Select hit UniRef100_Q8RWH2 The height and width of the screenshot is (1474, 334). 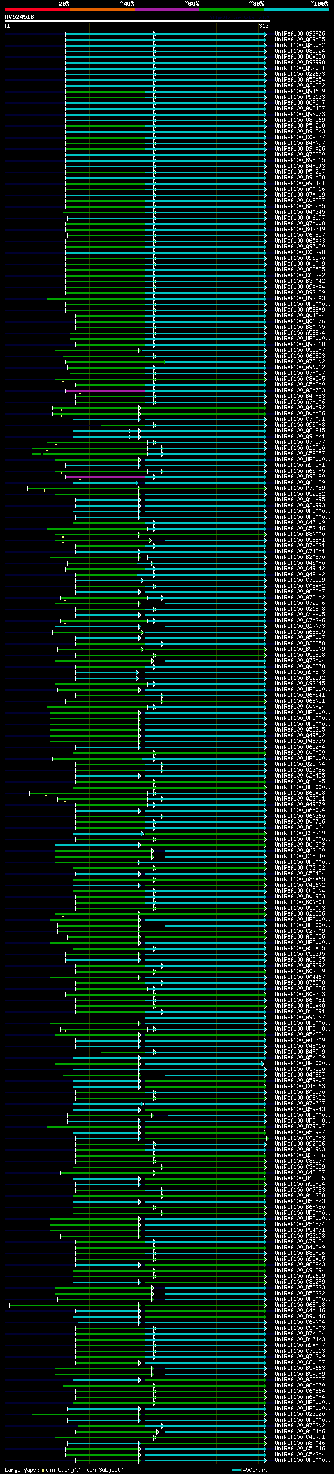(x=300, y=45)
